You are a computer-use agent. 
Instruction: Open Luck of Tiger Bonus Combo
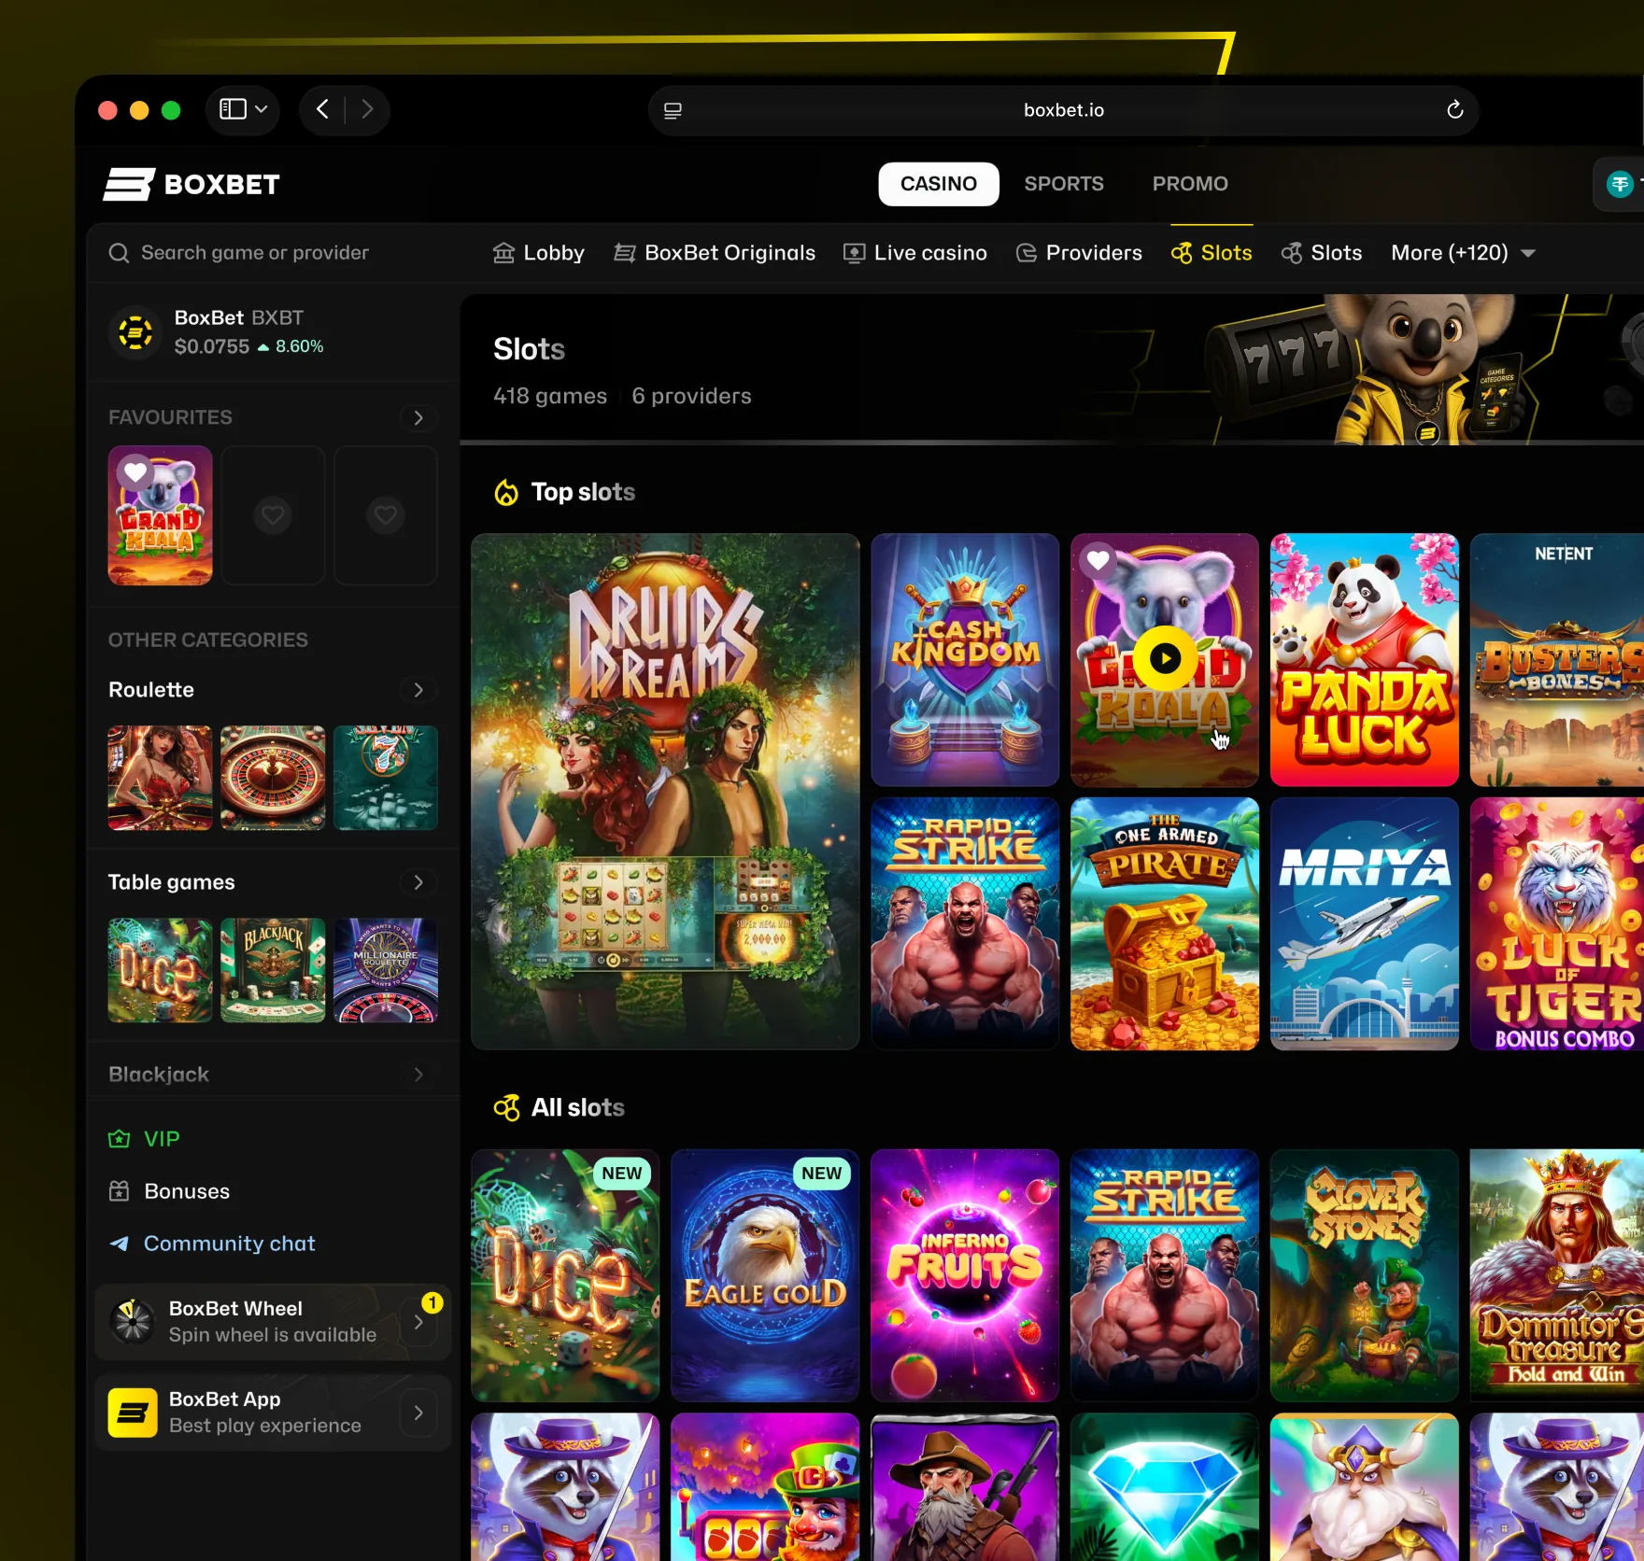[x=1557, y=924]
